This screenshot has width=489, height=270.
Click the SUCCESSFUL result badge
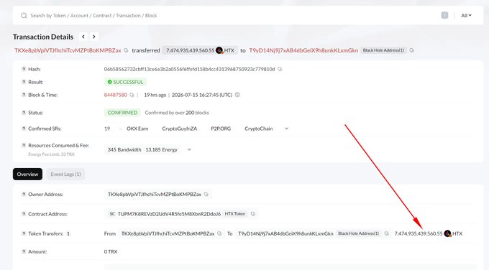tap(125, 82)
